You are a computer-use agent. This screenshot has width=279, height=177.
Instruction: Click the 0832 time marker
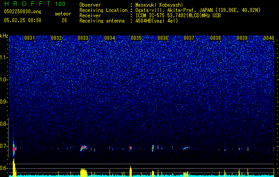(56, 38)
